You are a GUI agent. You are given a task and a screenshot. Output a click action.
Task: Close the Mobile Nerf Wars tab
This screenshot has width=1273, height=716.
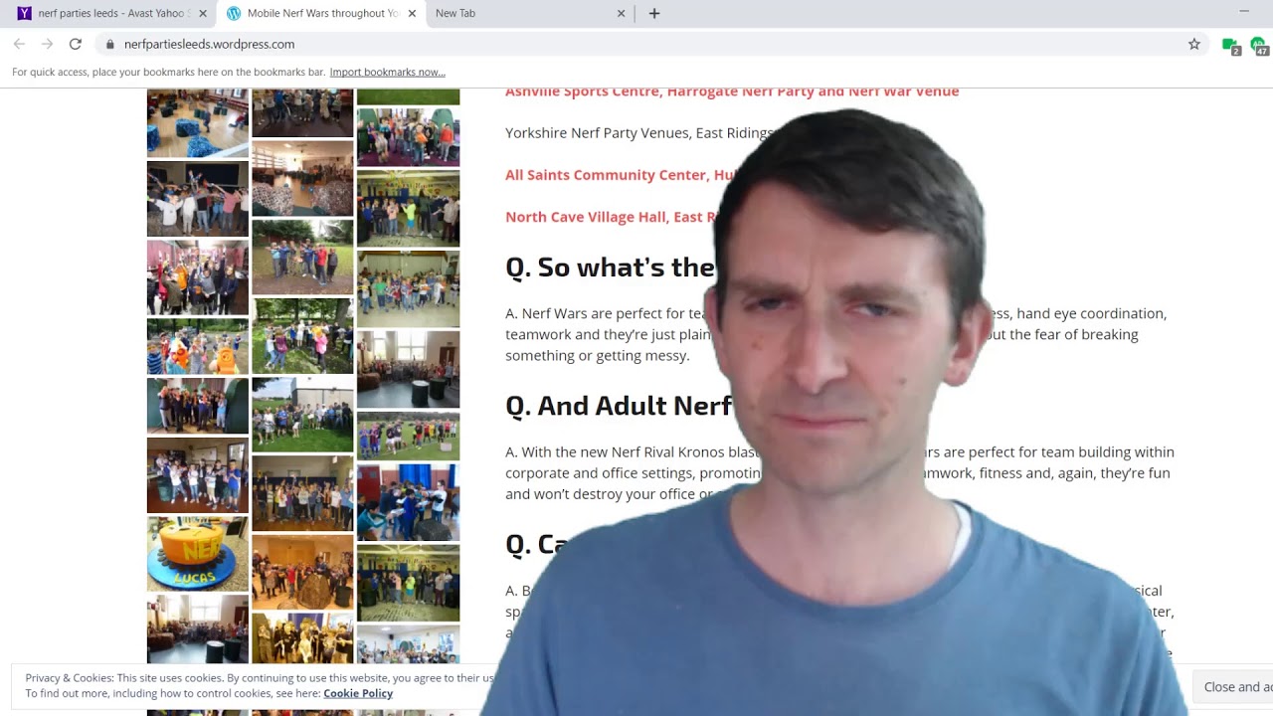pyautogui.click(x=412, y=13)
